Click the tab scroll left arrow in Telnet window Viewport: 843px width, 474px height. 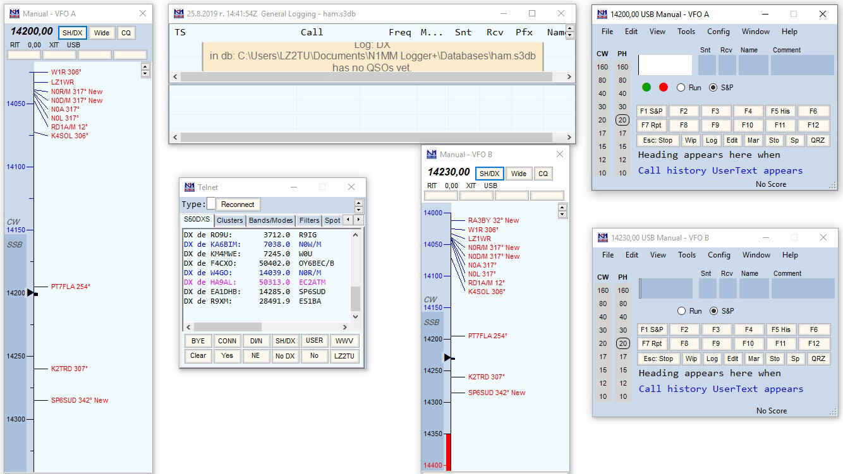click(348, 220)
